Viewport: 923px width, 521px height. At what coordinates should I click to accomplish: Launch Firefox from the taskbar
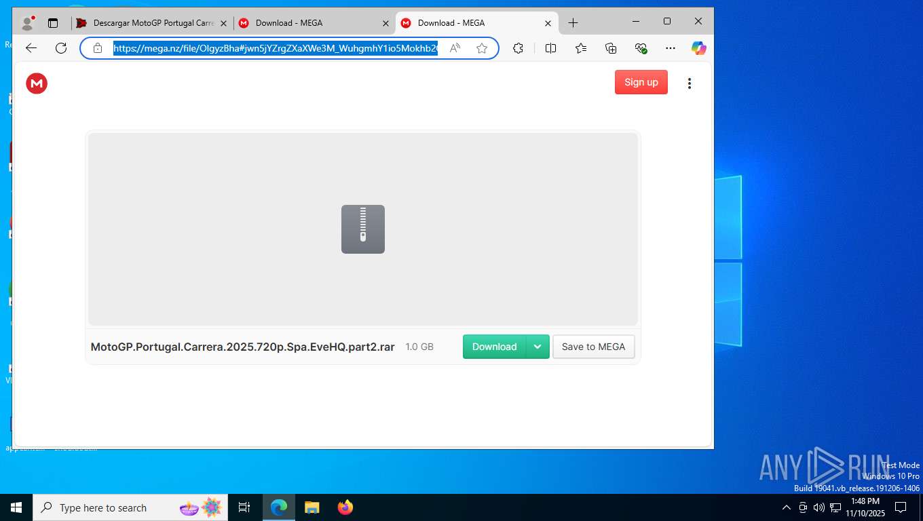tap(345, 507)
